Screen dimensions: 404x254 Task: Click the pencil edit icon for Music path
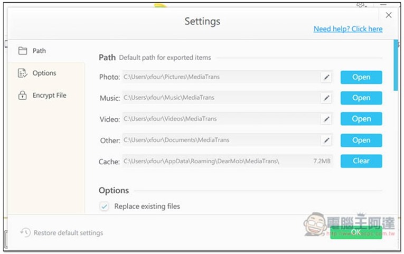coord(326,98)
